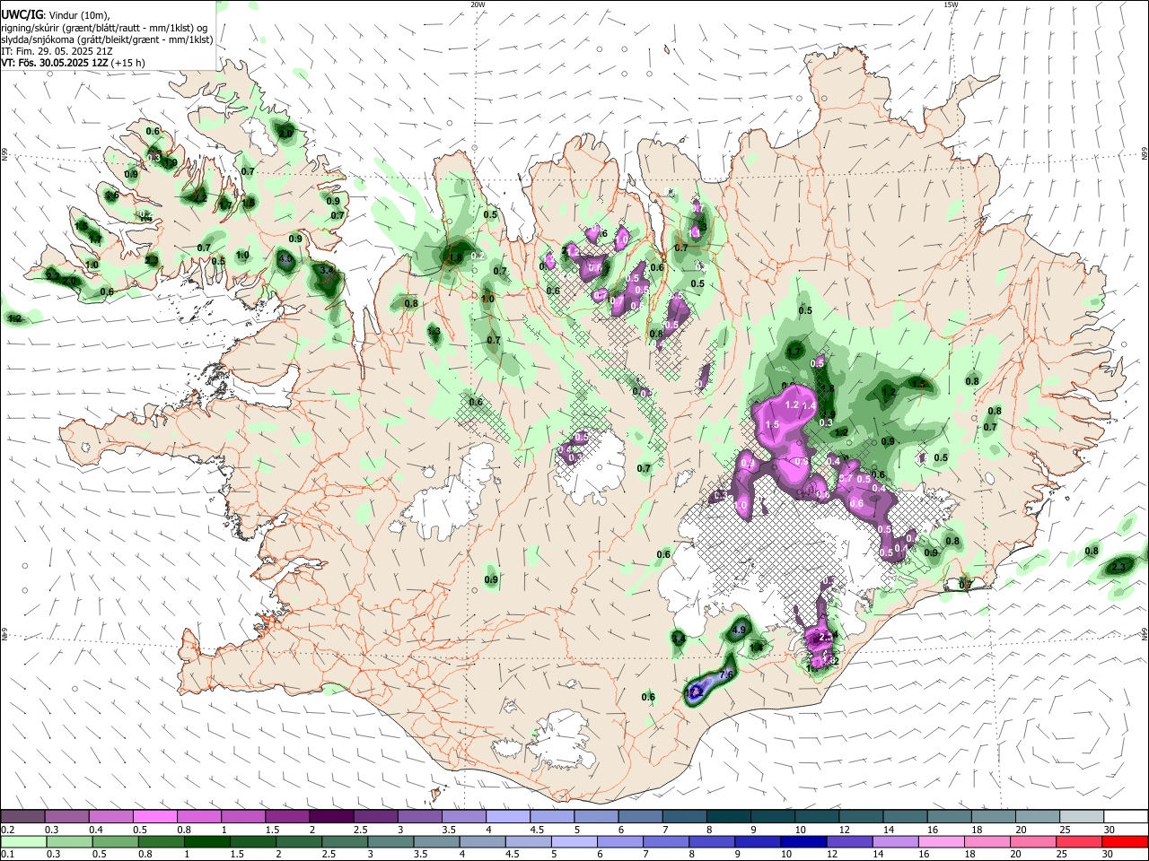Pick the upper legend swatch starting at 8
The height and width of the screenshot is (861, 1149).
coord(729,817)
